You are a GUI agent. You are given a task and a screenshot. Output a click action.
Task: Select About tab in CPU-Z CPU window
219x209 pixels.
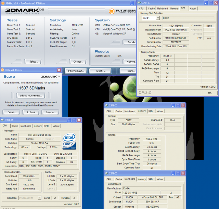tap(56, 126)
